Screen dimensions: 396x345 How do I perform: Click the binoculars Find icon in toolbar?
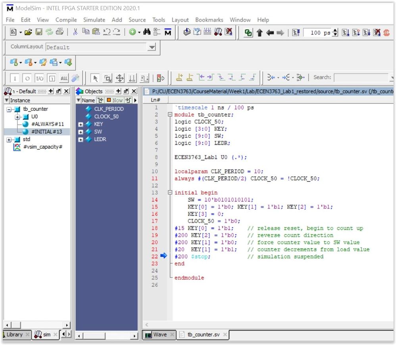coord(147,33)
